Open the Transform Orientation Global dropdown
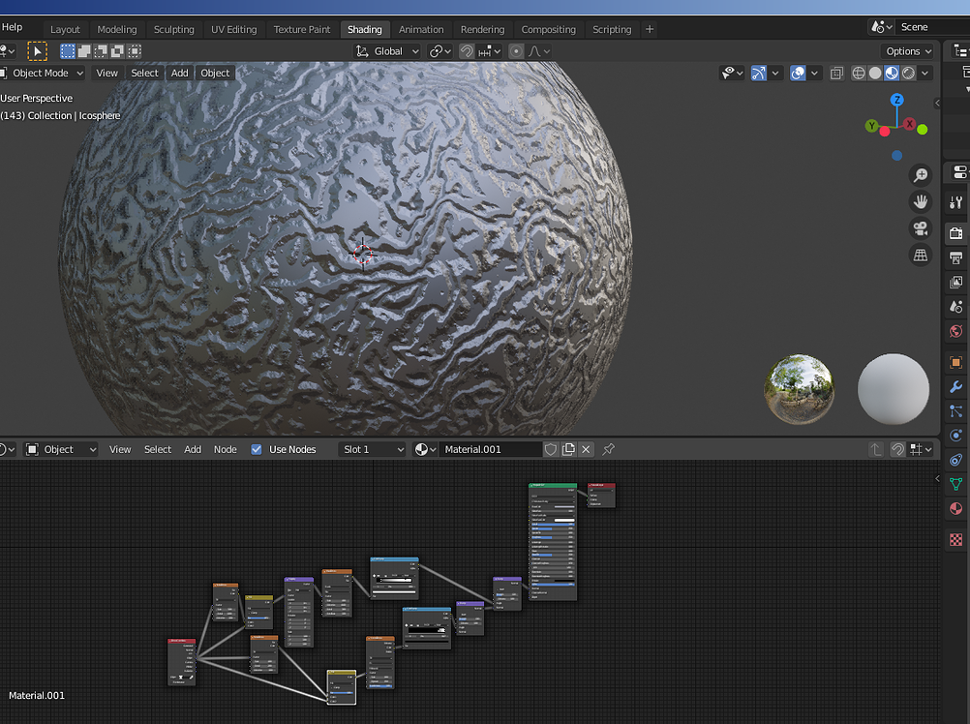Screen dimensions: 970x724 point(386,50)
